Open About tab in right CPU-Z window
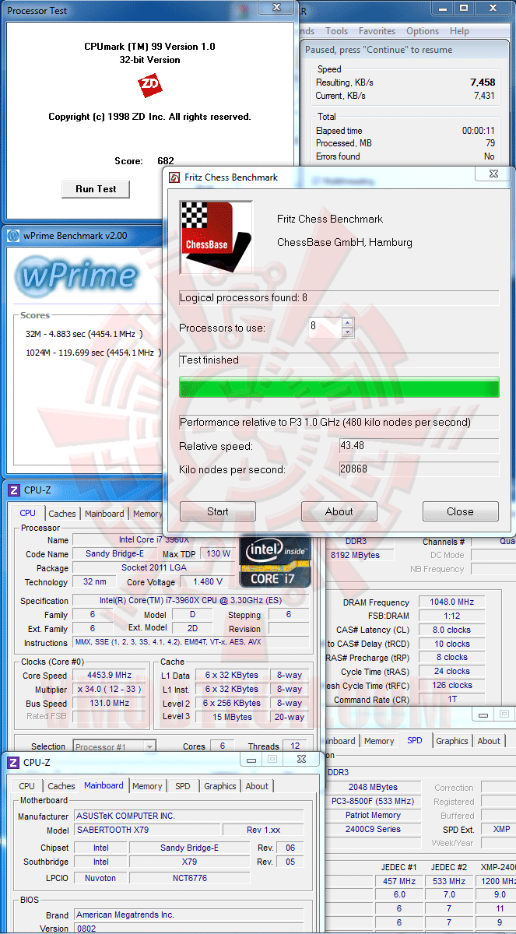Screen dimensions: 516x934 [x=489, y=741]
